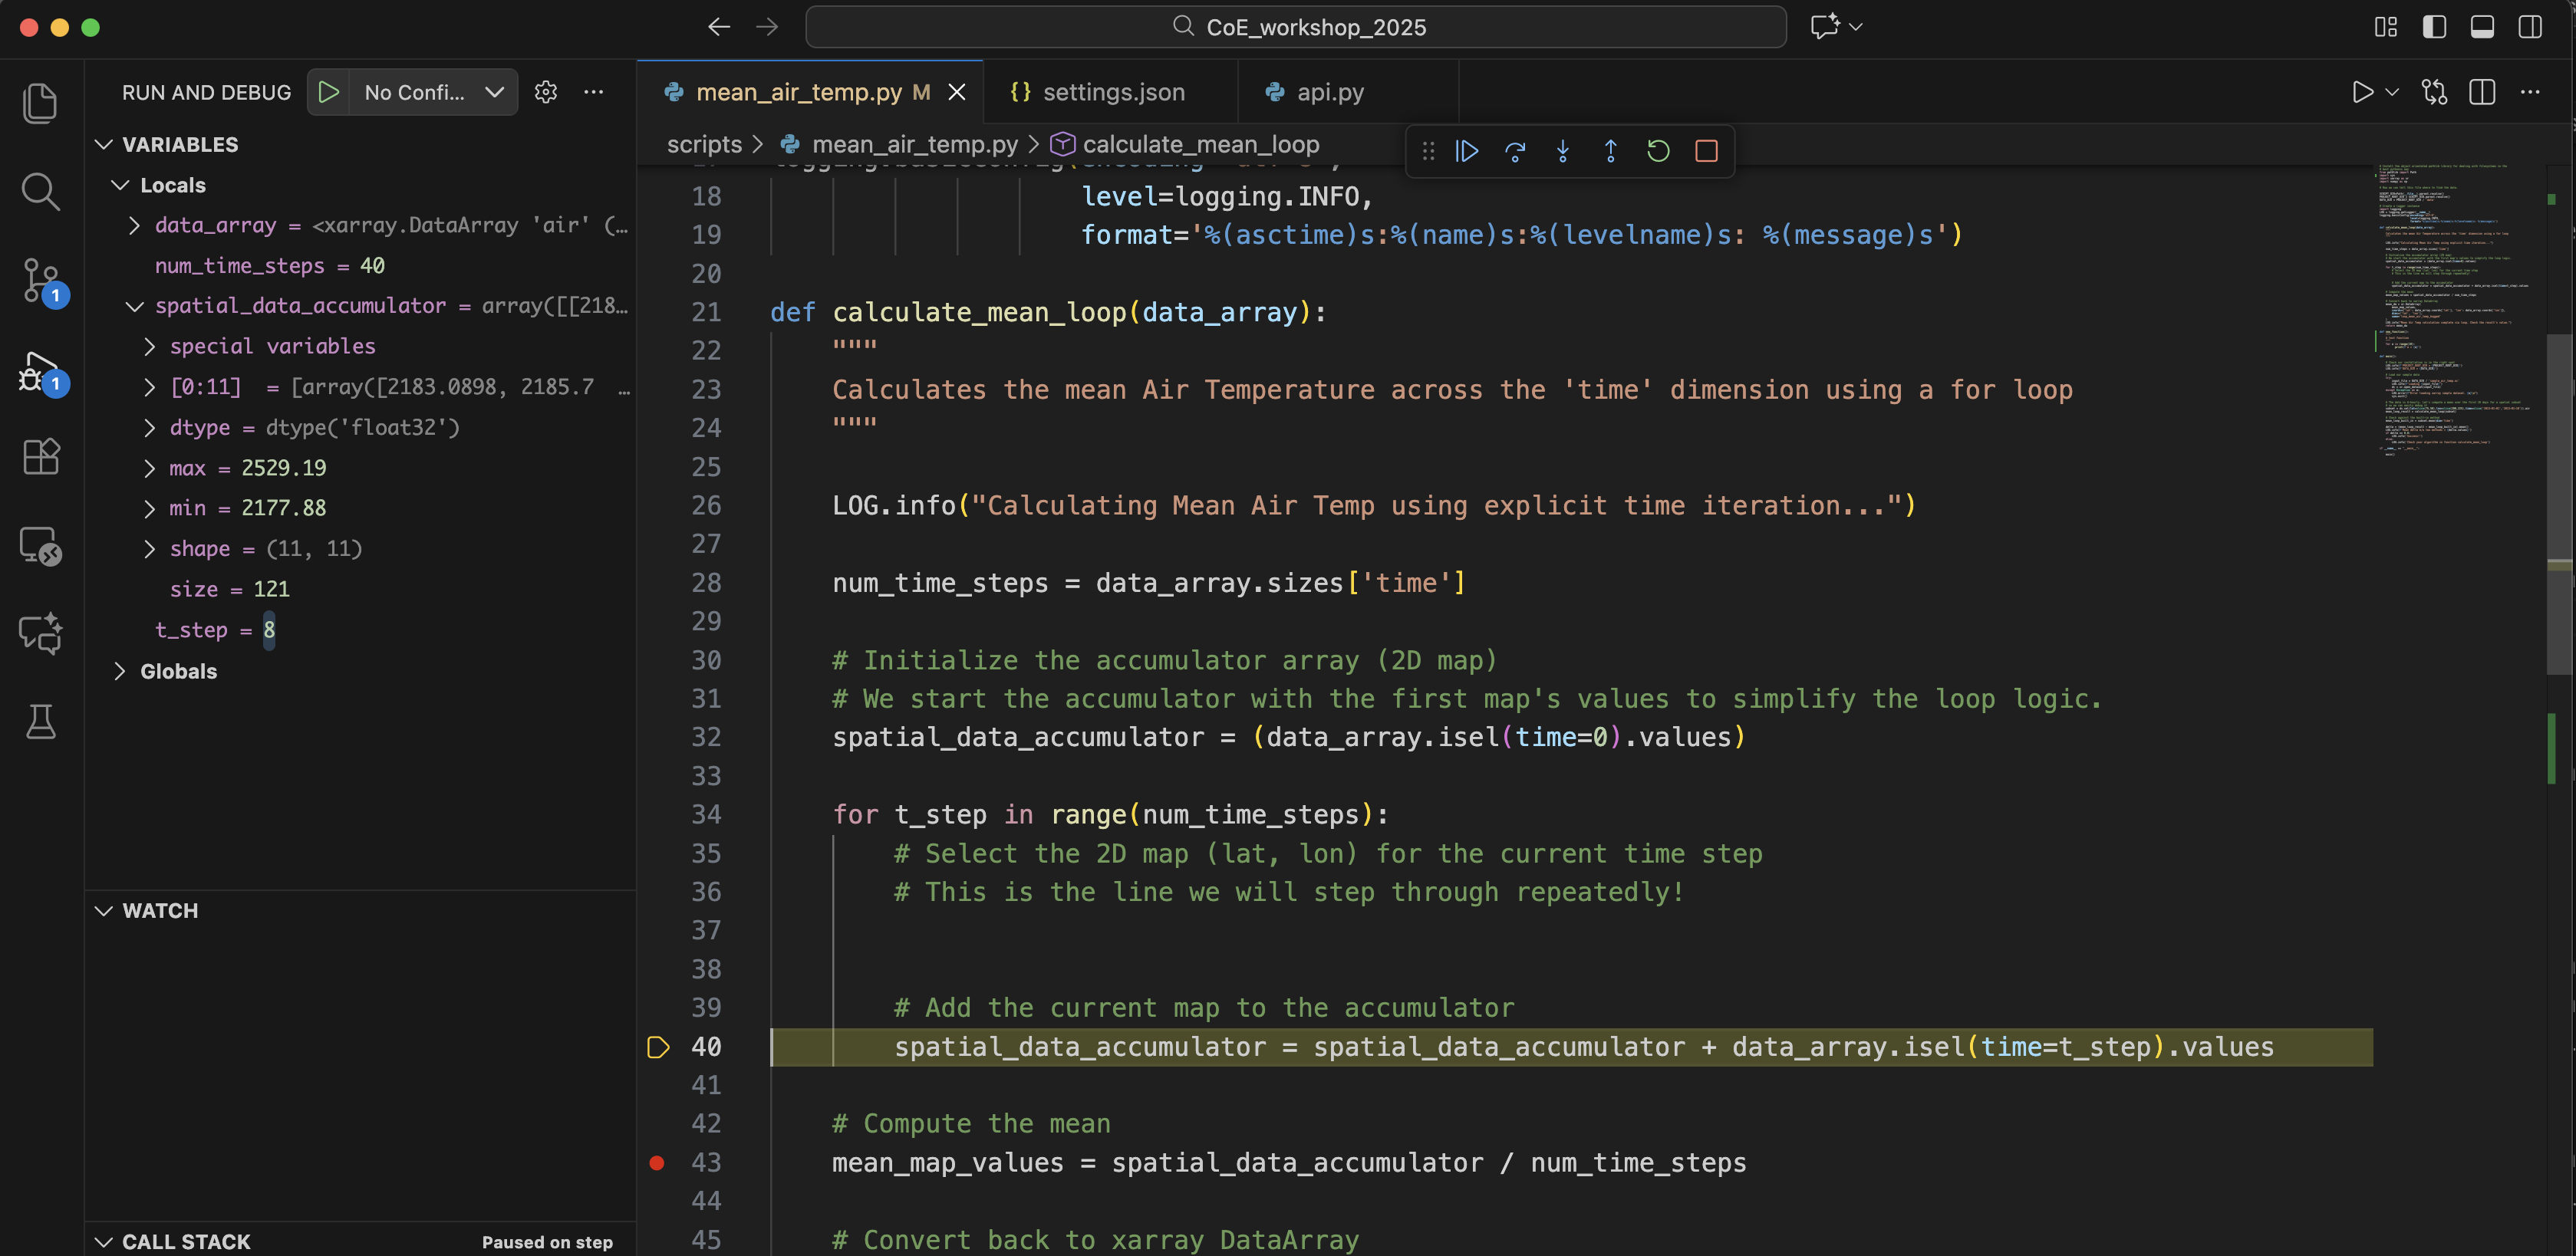The width and height of the screenshot is (2576, 1256).
Task: Click calculate_mean_loop in the breadcrumb
Action: 1200,144
